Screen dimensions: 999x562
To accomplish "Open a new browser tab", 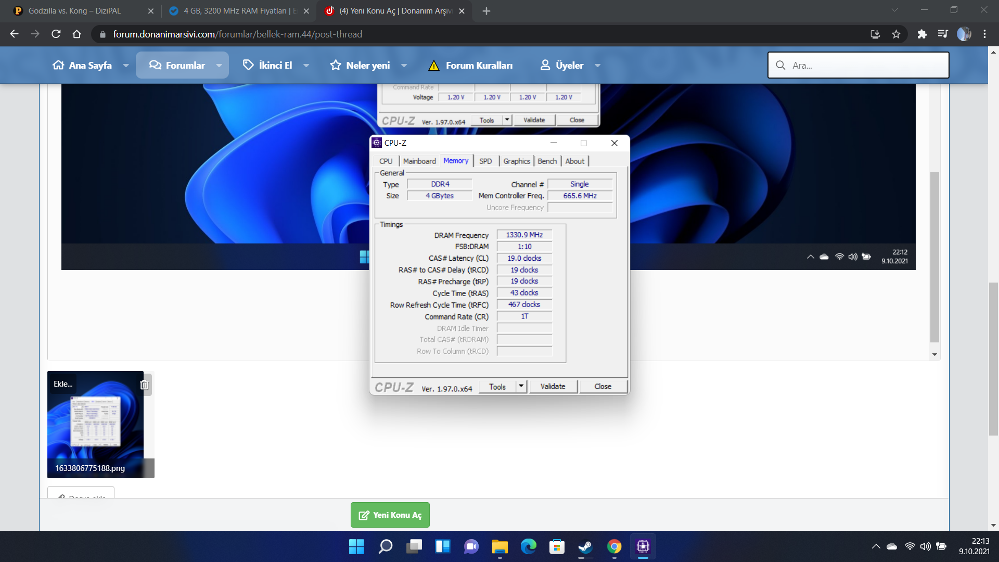I will point(486,11).
